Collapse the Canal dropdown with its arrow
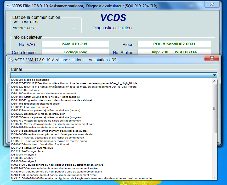Image resolution: width=227 pixels, height=185 pixels. coord(215,75)
